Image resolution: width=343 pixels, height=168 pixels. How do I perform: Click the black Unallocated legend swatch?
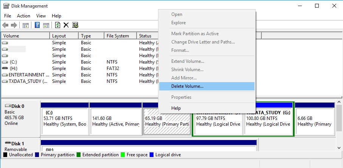[x=5, y=155]
